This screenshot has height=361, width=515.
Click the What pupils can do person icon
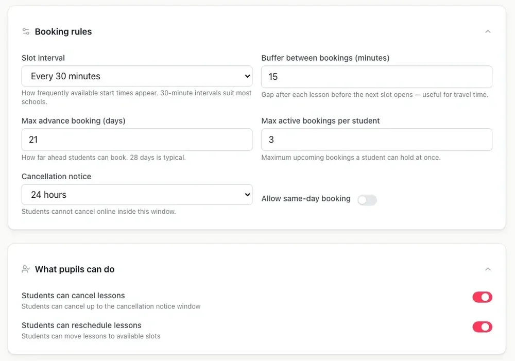(x=26, y=269)
